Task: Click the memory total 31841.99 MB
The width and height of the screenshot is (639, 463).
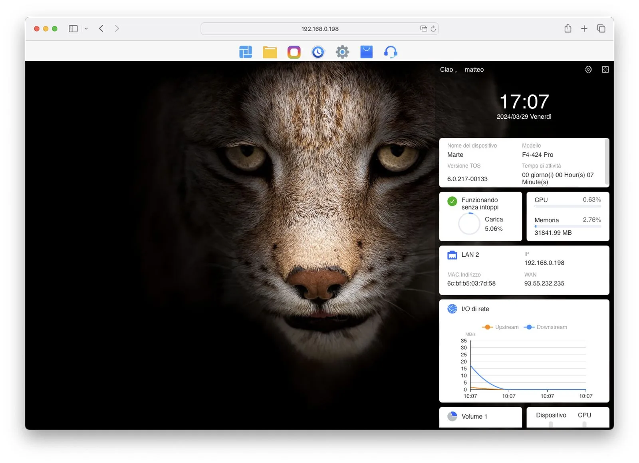Action: click(x=553, y=233)
